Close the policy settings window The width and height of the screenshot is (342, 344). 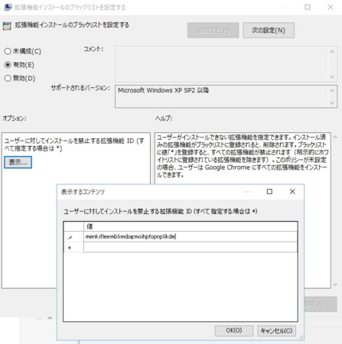tap(331, 7)
